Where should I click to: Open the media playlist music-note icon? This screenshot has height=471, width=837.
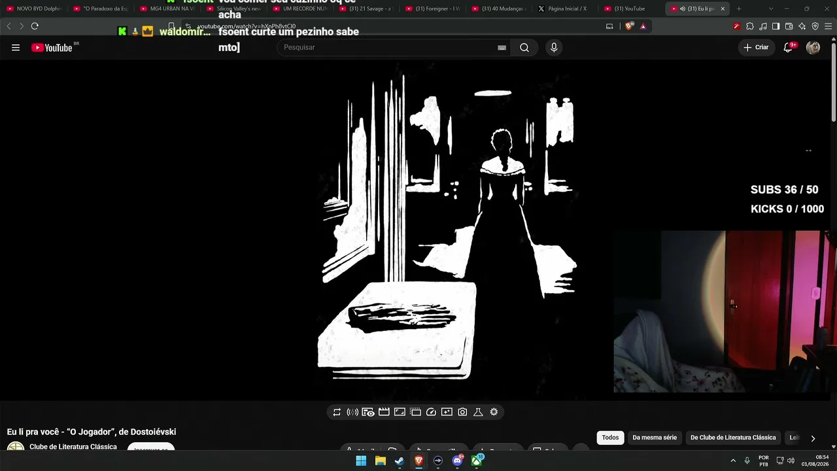click(763, 26)
